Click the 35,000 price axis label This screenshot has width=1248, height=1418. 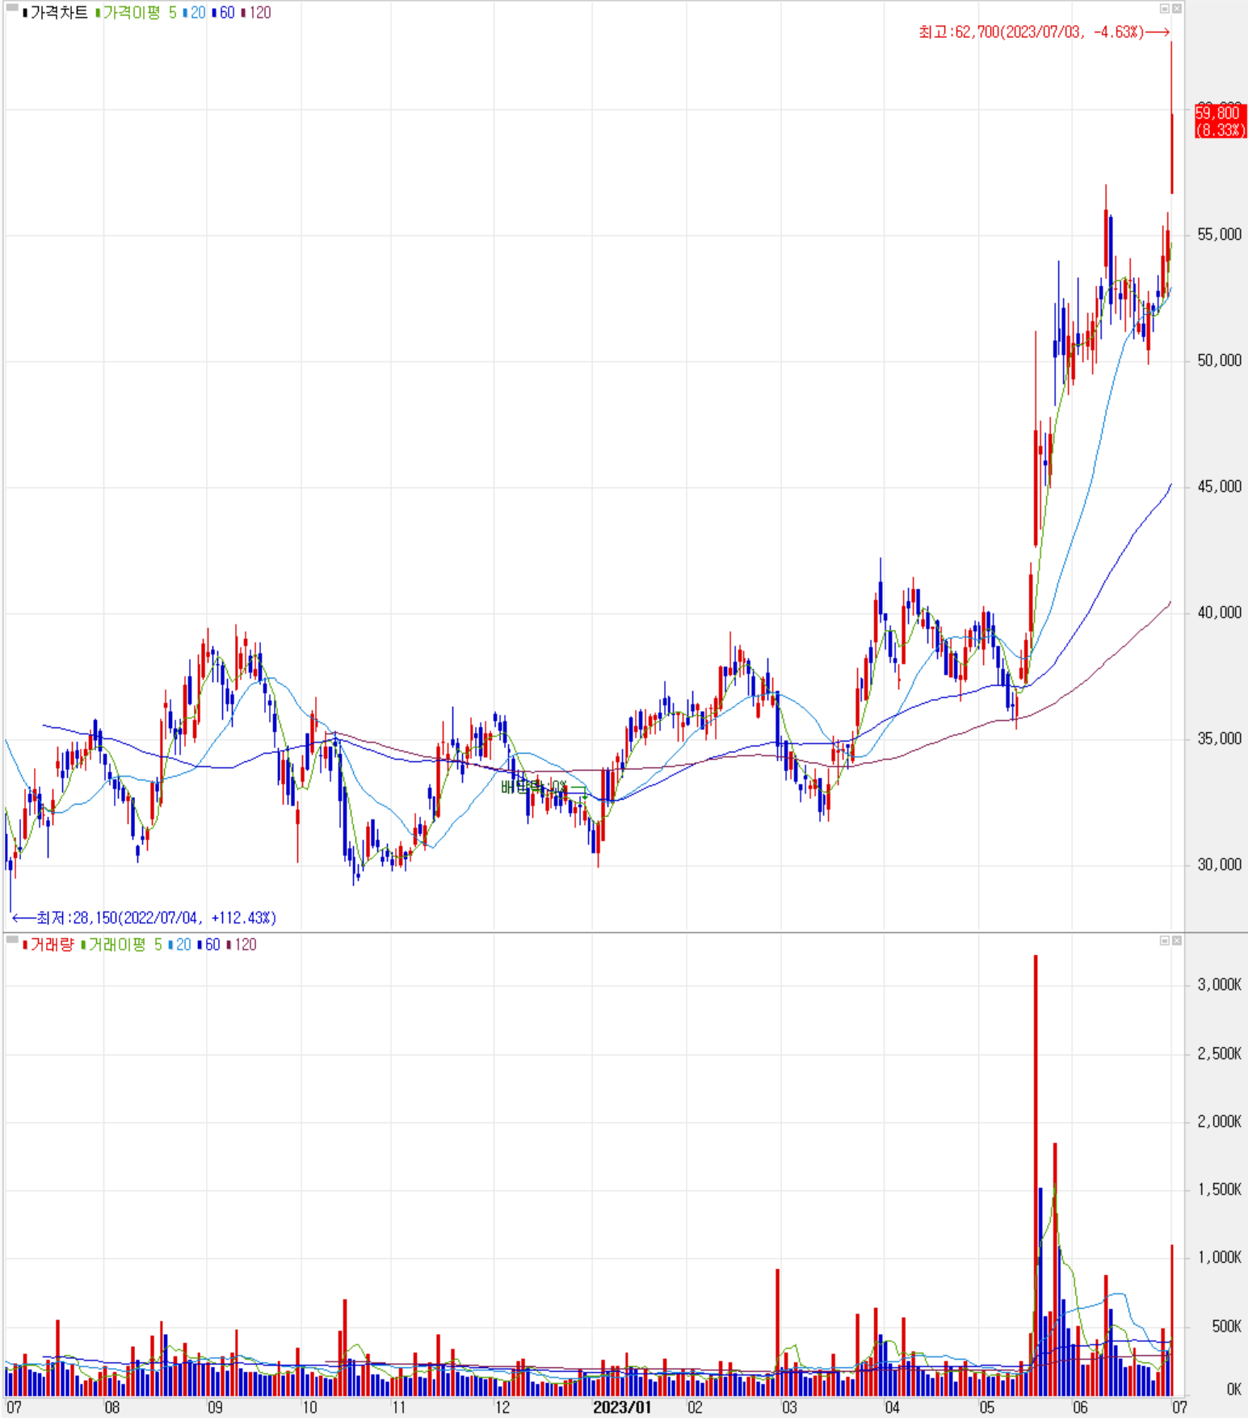pyautogui.click(x=1219, y=738)
